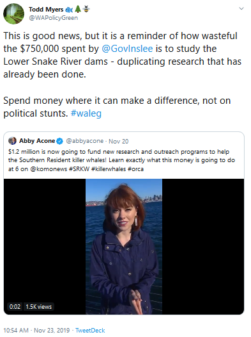Click the bee emoji beside Todd Myers

pos(86,9)
